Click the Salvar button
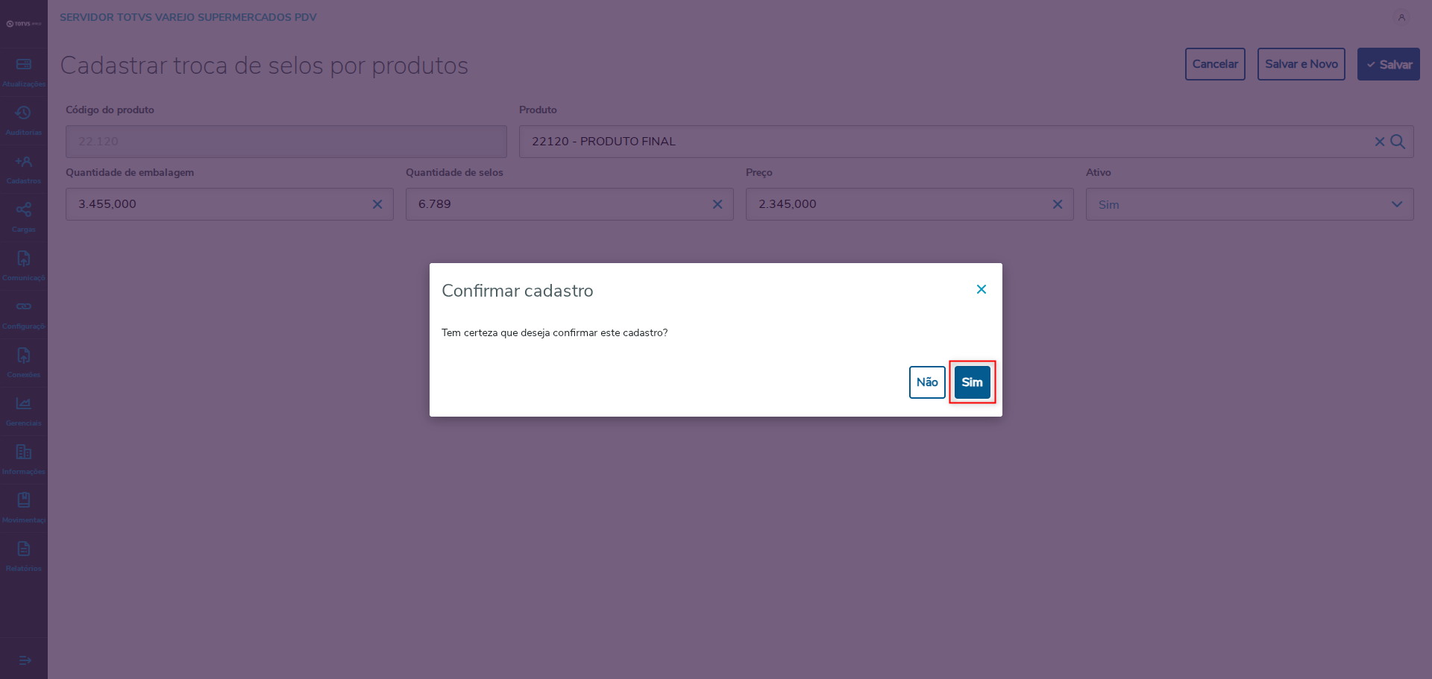The image size is (1432, 679). point(1389,64)
